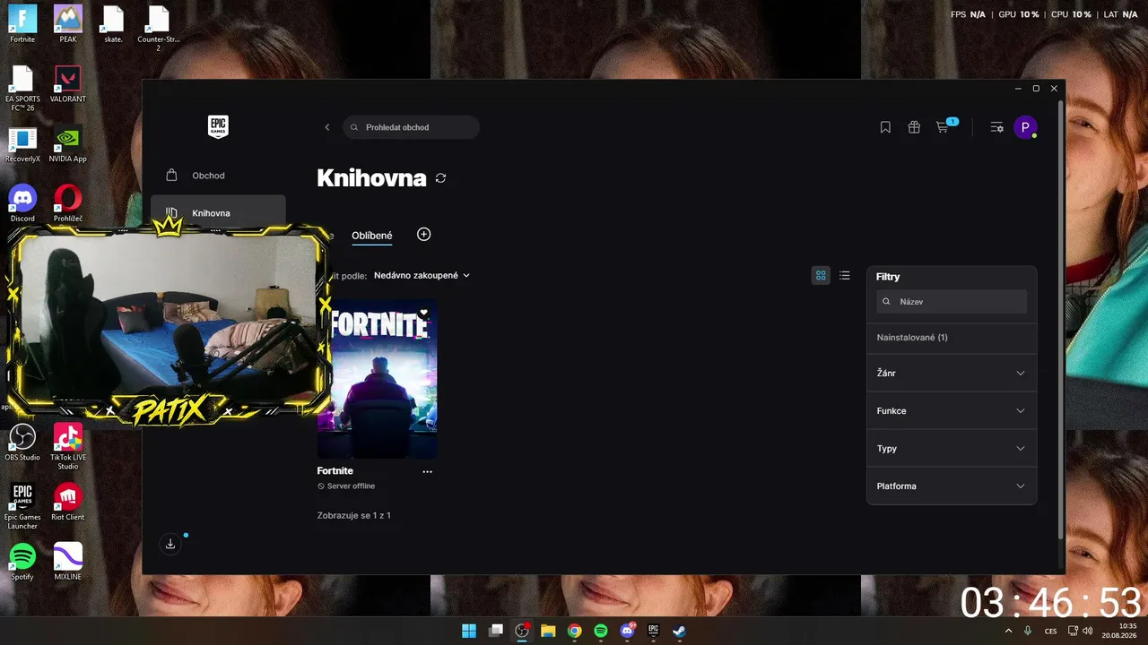This screenshot has width=1148, height=645.
Task: Select the Riot Client desktop shortcut
Action: point(68,503)
